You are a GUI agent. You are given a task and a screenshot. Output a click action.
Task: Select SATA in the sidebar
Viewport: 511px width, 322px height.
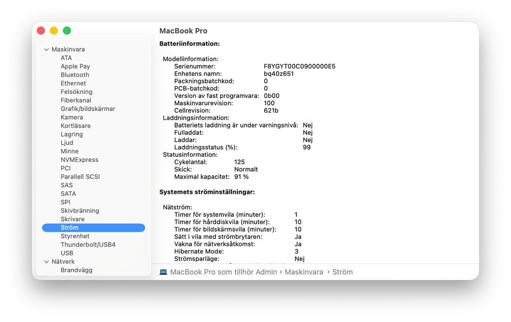(x=68, y=193)
